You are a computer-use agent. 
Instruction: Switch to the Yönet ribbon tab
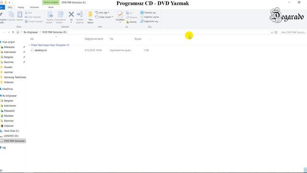[x=51, y=7]
